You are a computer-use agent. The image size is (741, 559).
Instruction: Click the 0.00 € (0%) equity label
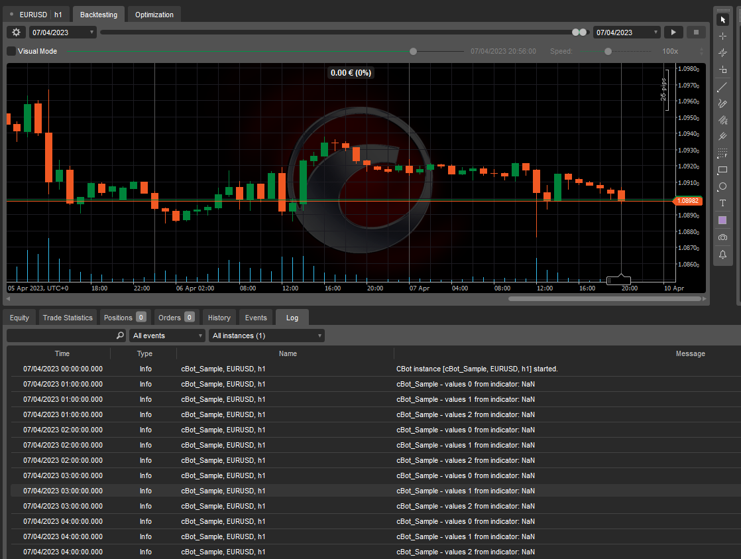pos(351,73)
